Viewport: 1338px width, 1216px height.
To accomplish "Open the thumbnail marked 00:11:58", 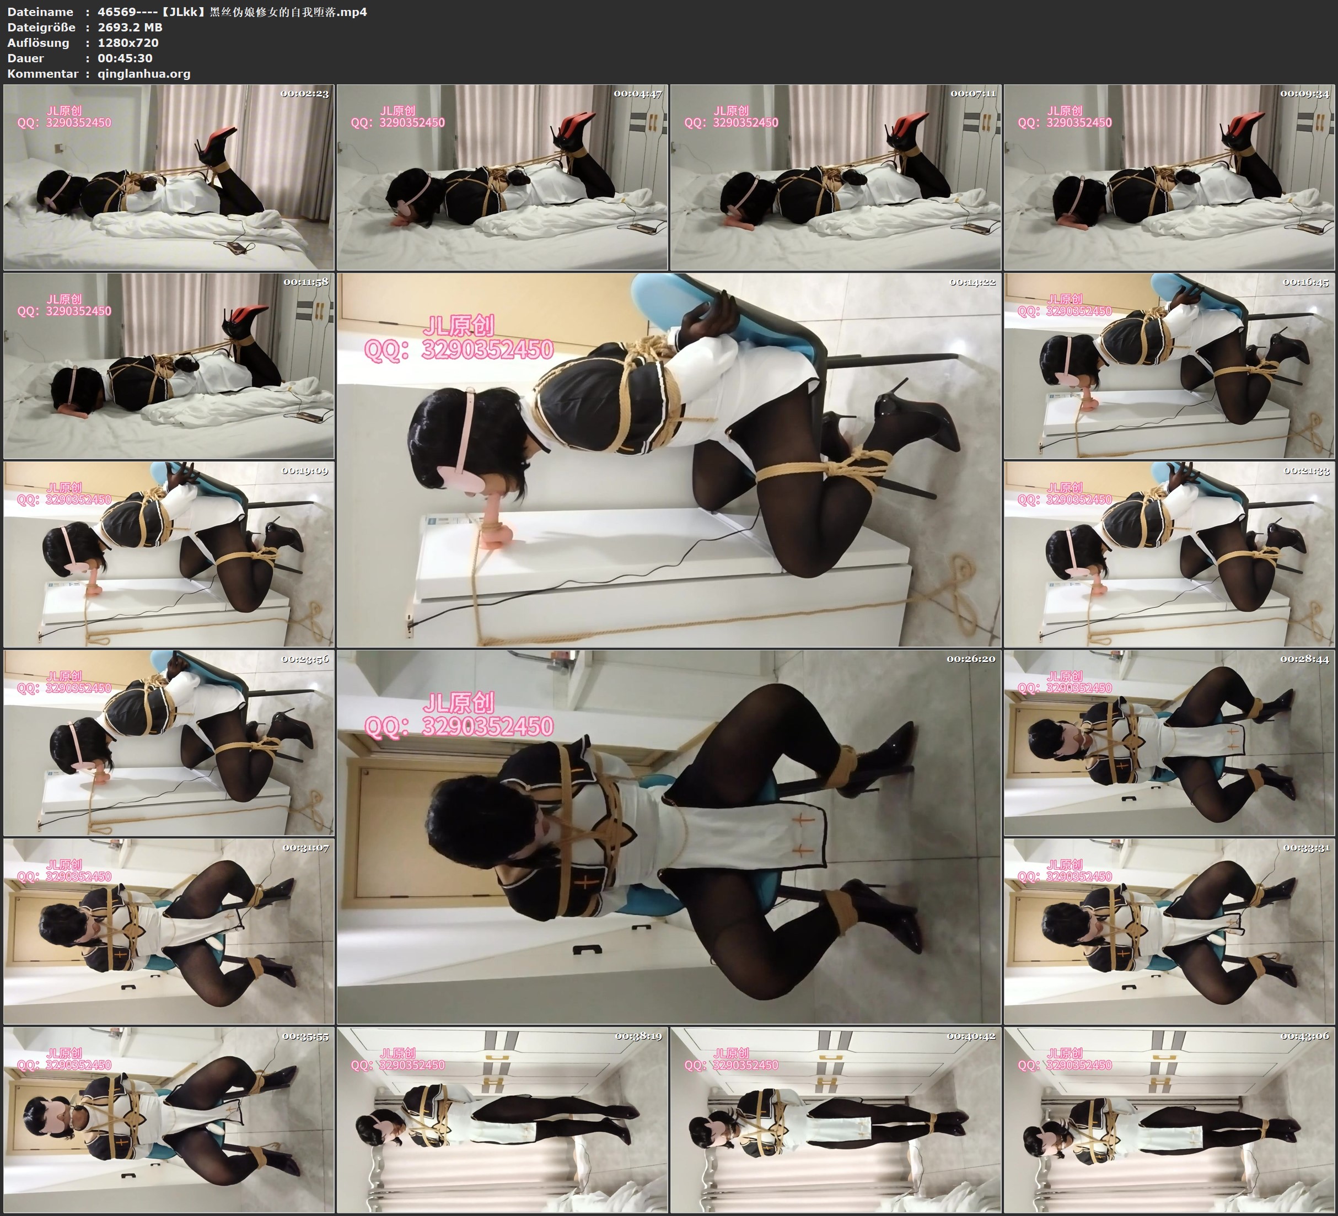I will 169,365.
